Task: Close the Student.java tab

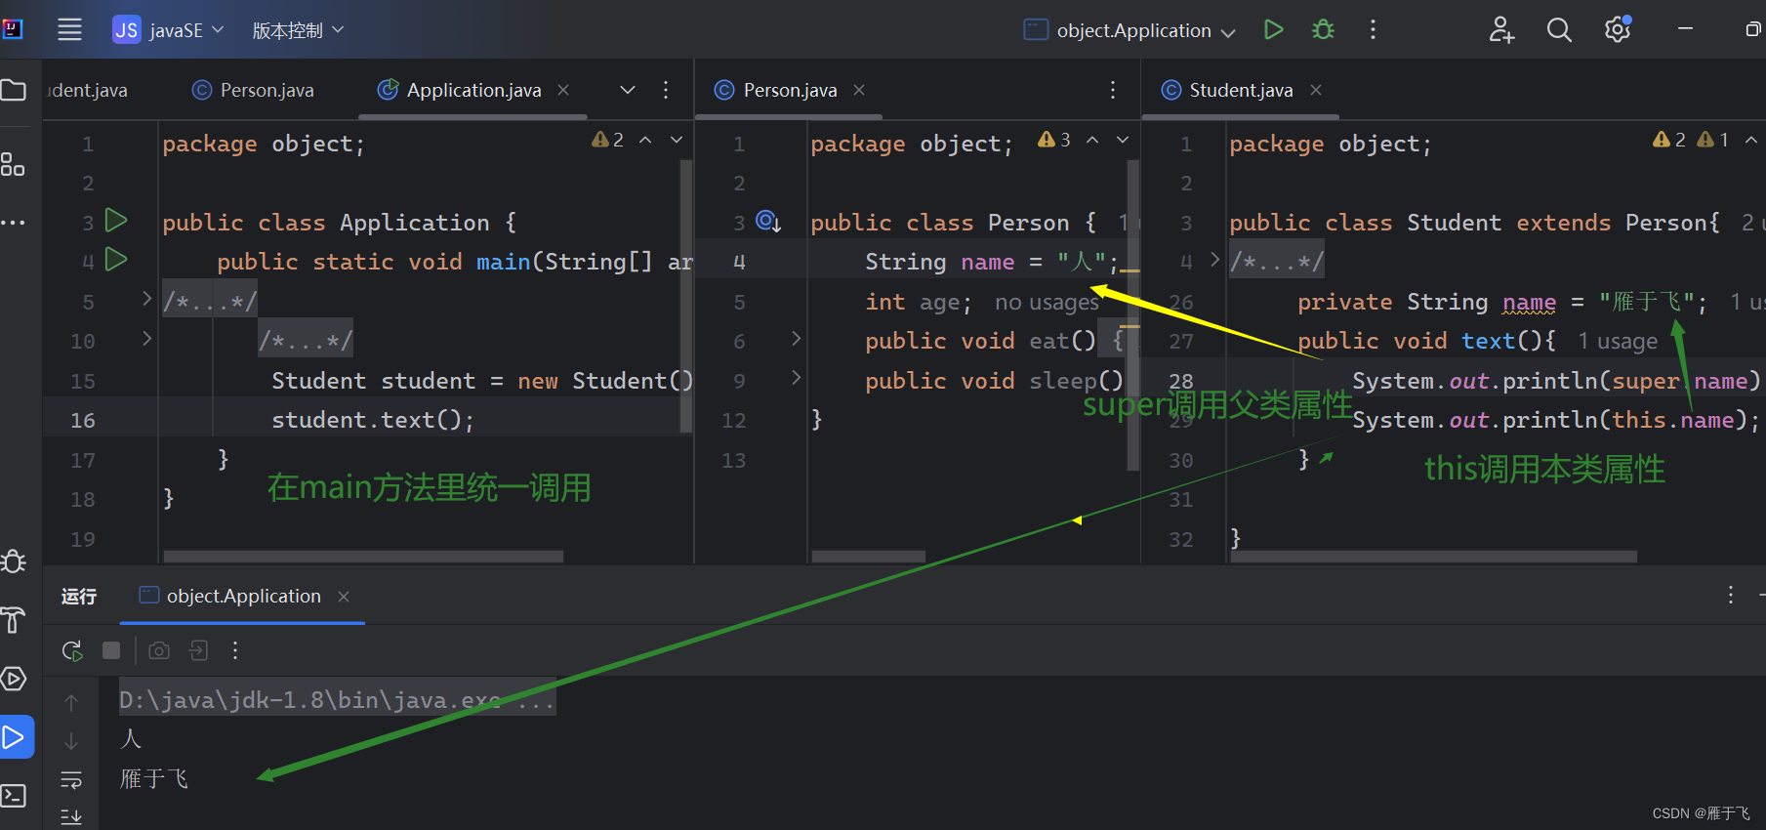Action: coord(1316,90)
